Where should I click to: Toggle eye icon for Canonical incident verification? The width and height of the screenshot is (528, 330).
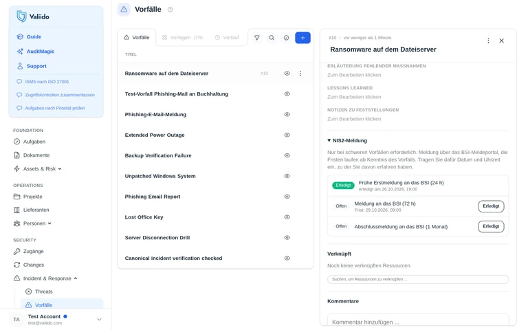[287, 258]
